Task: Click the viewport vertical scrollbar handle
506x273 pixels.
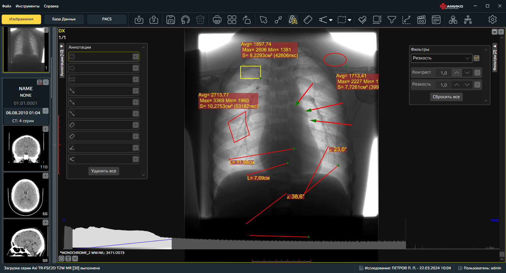Action: pos(502,254)
